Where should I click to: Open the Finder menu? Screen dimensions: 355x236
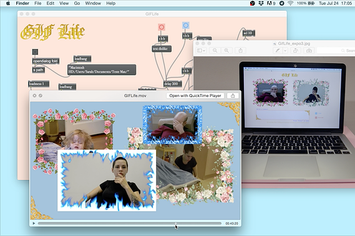(22, 3)
